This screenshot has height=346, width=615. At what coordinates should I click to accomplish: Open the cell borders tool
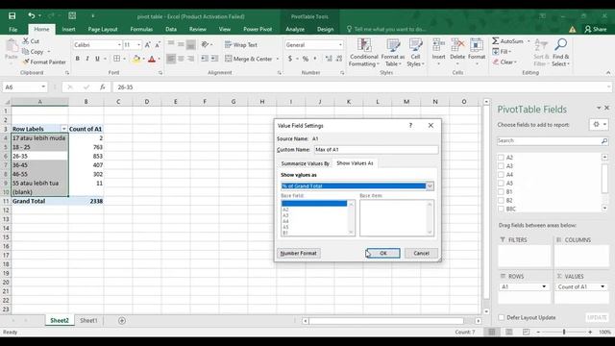click(x=116, y=59)
